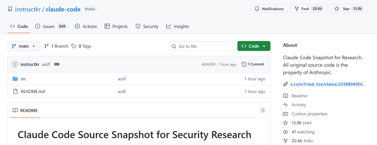Open the main branch dropdown
This screenshot has height=145, width=377.
24,46
